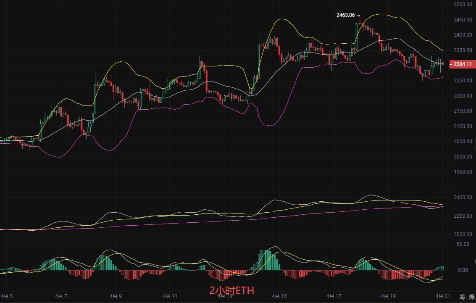Select the 4月 7 date on the time axis
The width and height of the screenshot is (476, 303).
point(61,296)
